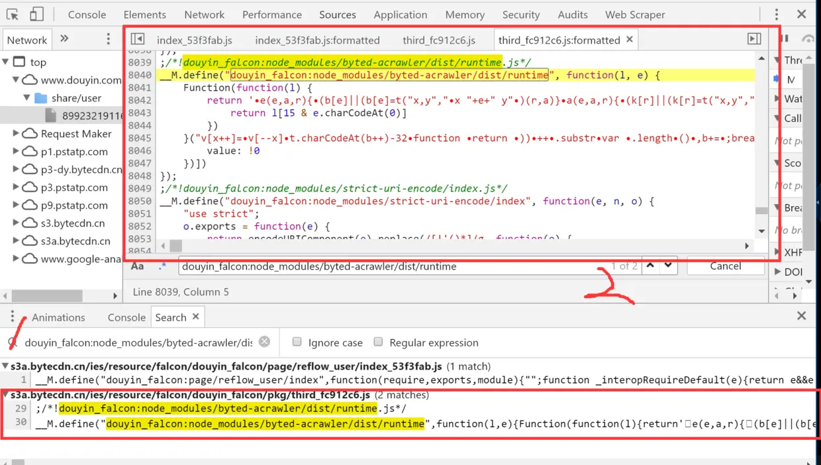
Task: Switch to the Console panel tab
Action: [x=87, y=15]
